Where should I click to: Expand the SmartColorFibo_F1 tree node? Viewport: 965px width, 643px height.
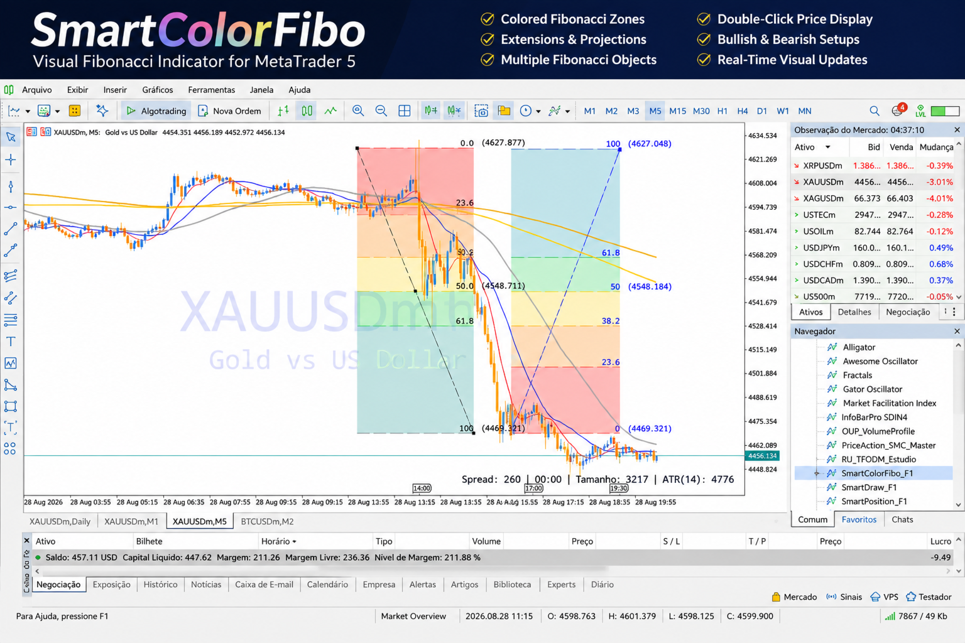(817, 473)
